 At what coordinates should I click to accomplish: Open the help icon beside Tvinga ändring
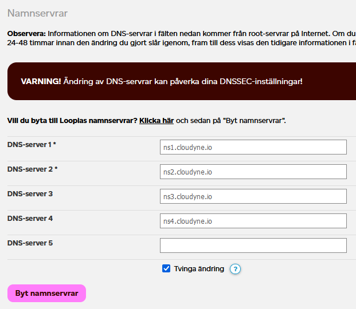click(x=235, y=269)
